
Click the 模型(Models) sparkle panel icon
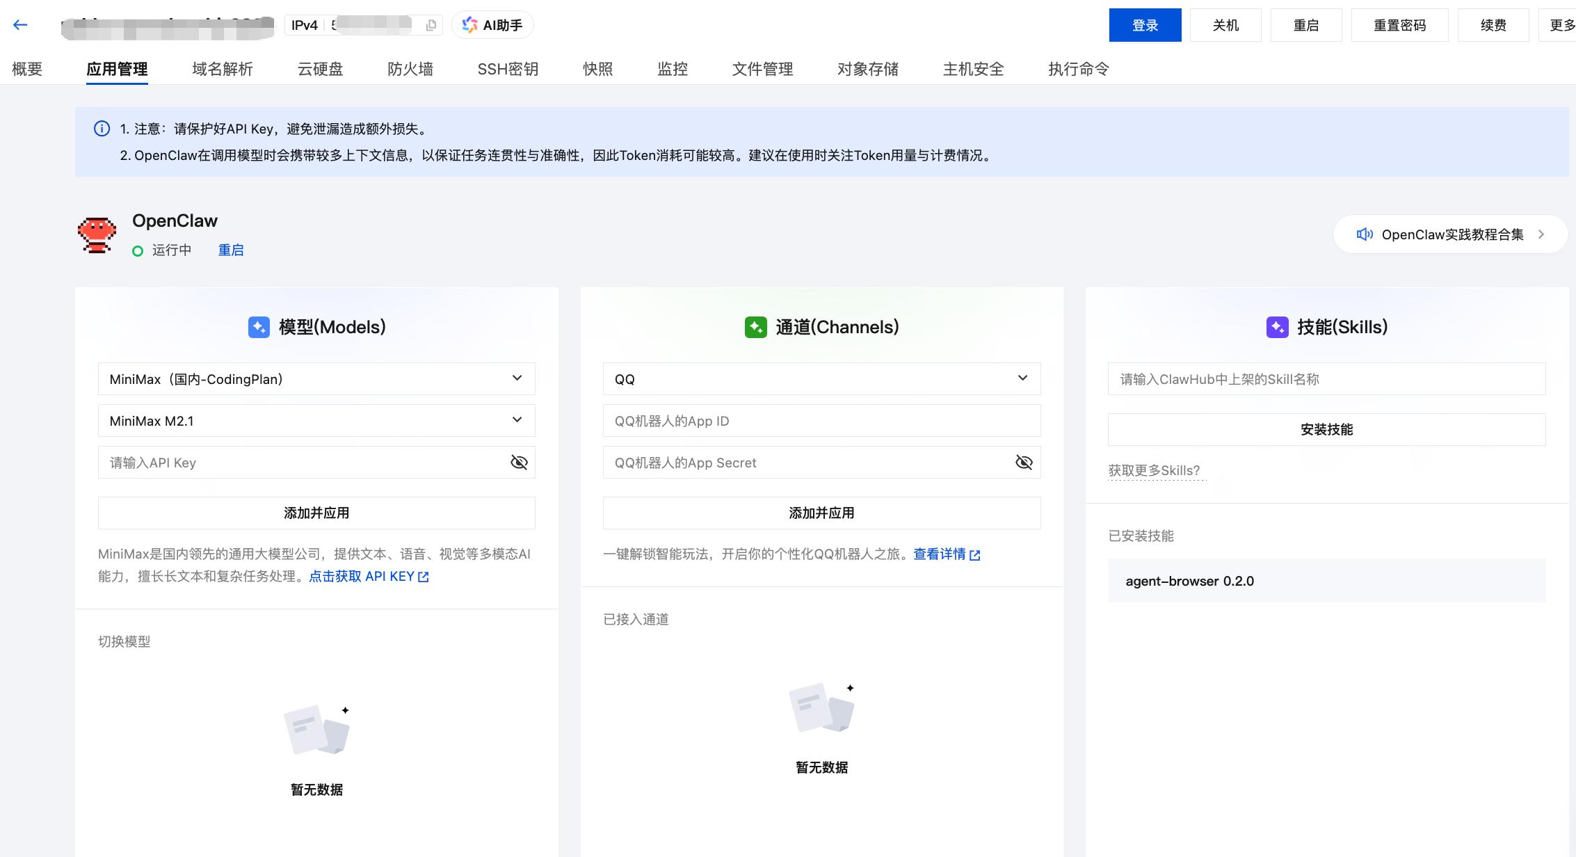(x=259, y=327)
